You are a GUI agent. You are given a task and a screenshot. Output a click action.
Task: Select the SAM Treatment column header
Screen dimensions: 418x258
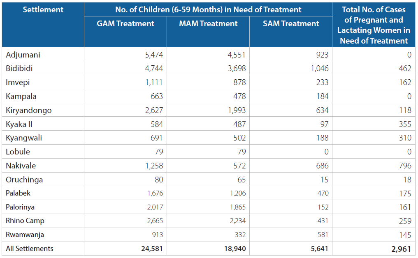click(291, 24)
